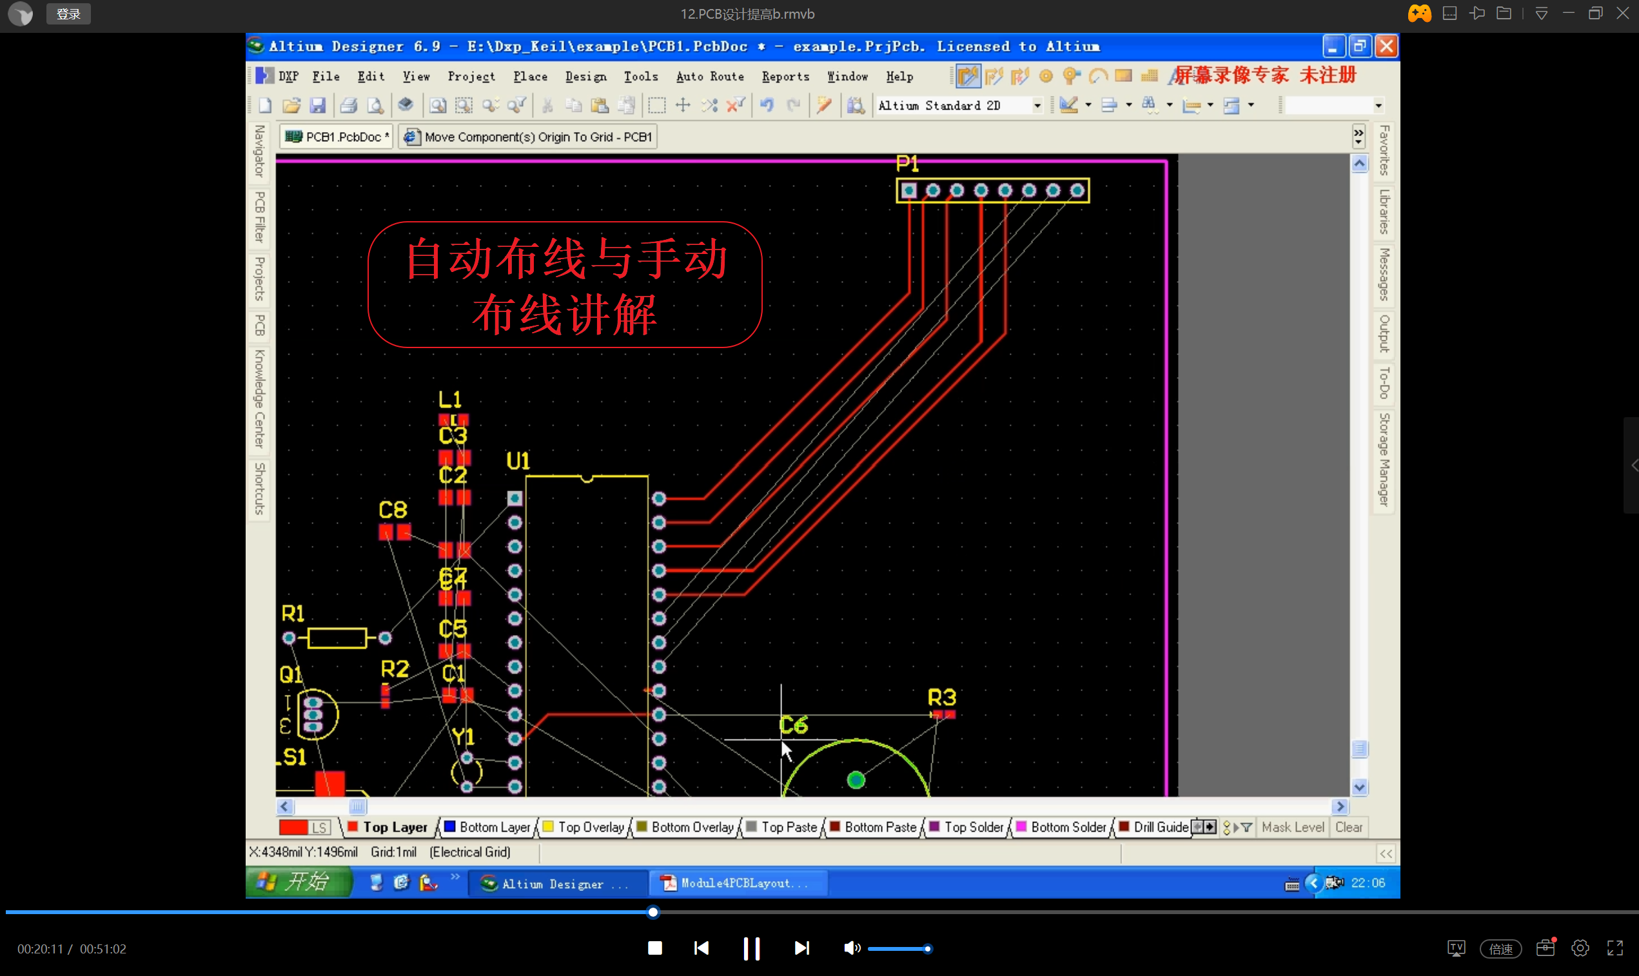Skip to the next video track
The height and width of the screenshot is (976, 1639).
pos(801,948)
